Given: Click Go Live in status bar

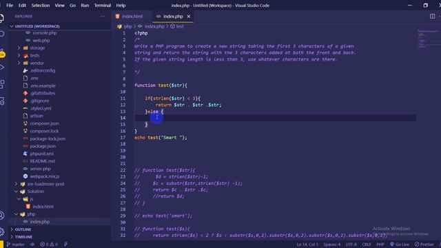Looking at the screenshot, I should [x=400, y=245].
